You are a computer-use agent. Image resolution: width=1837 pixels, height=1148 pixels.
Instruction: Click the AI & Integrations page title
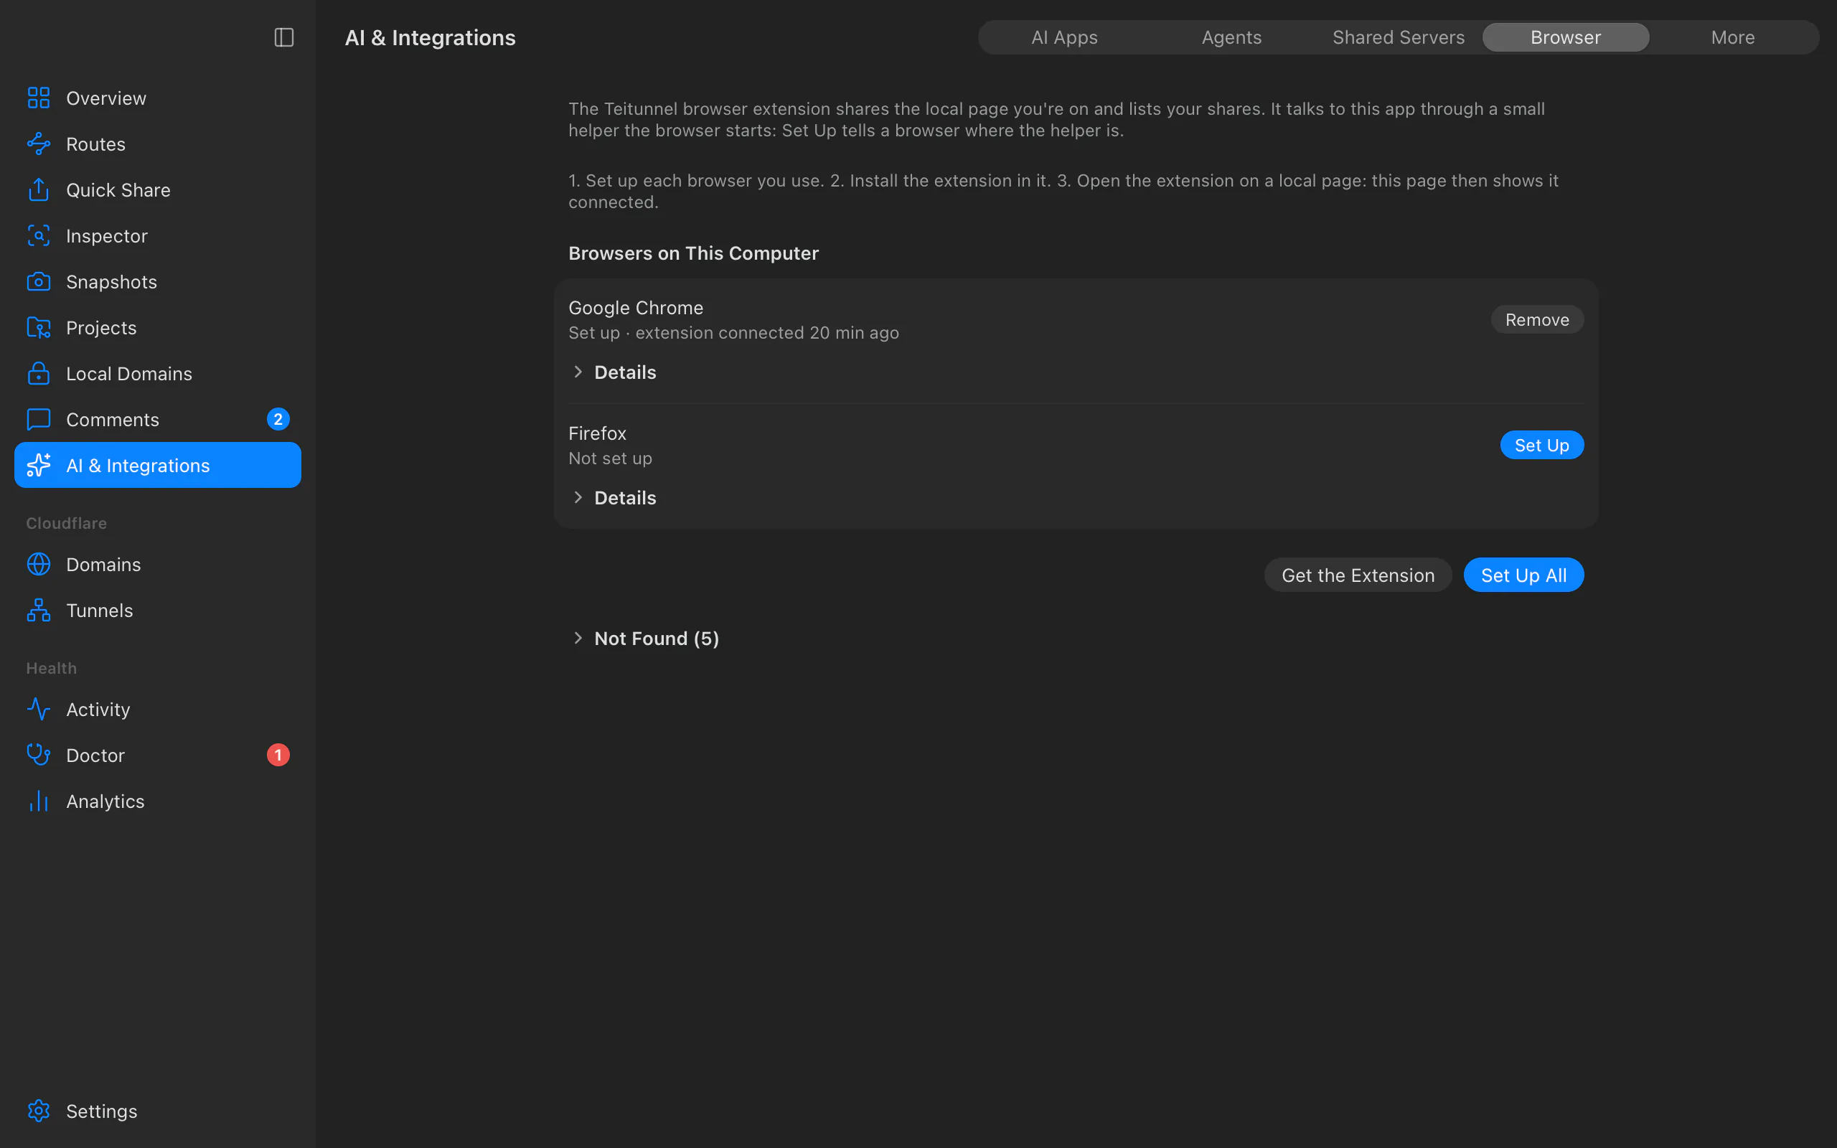(431, 37)
